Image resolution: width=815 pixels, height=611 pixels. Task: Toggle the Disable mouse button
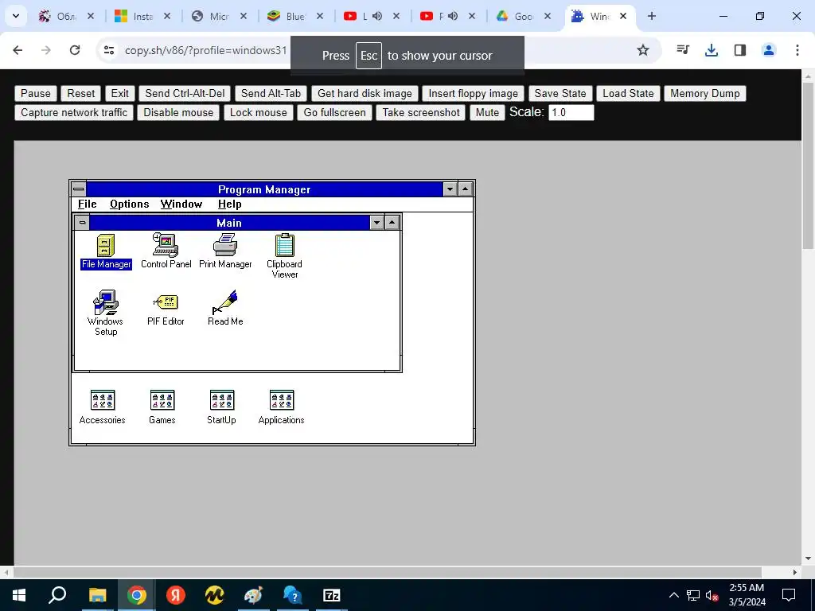coord(178,113)
